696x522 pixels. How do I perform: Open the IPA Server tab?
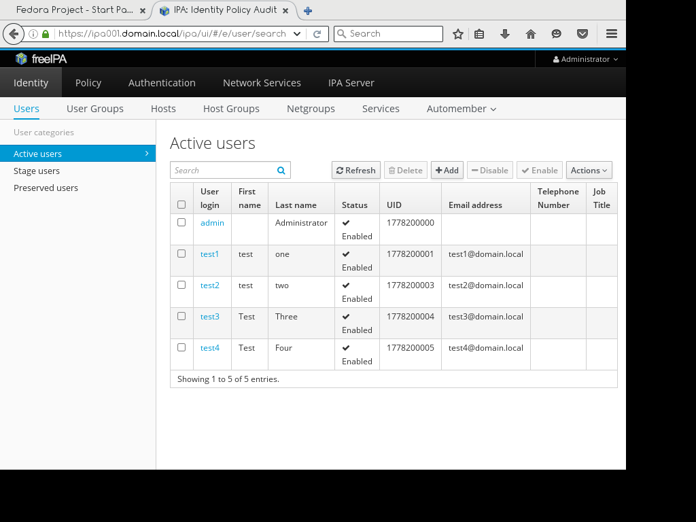click(351, 82)
